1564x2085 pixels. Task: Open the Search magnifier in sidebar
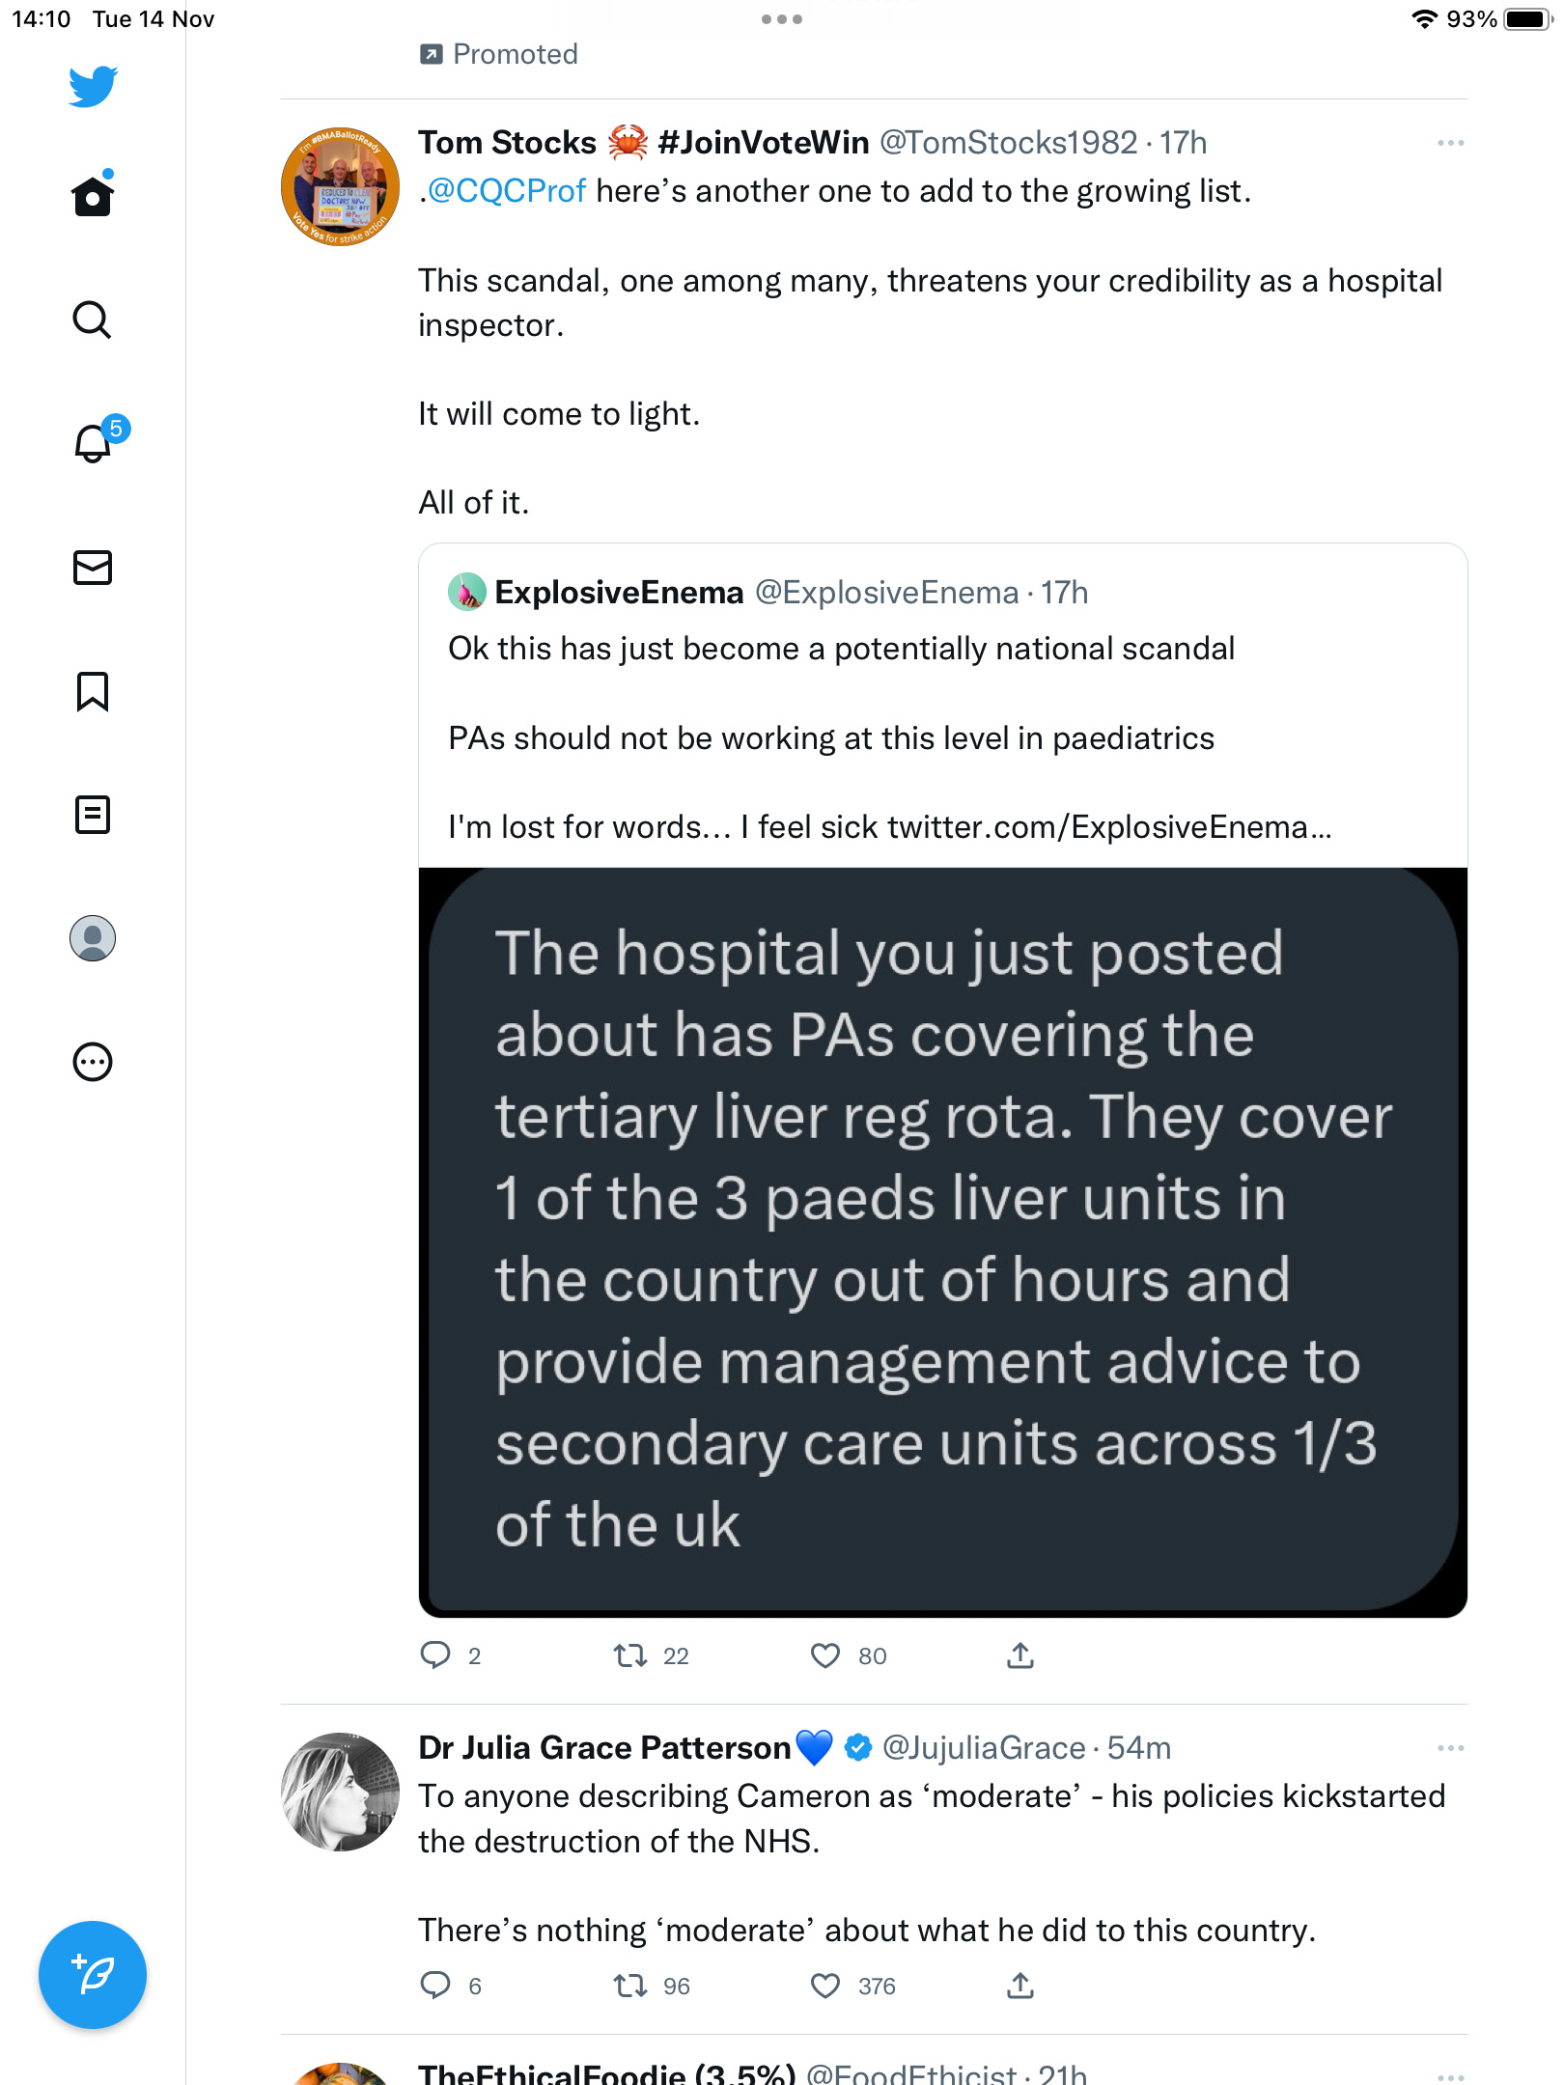pyautogui.click(x=93, y=320)
